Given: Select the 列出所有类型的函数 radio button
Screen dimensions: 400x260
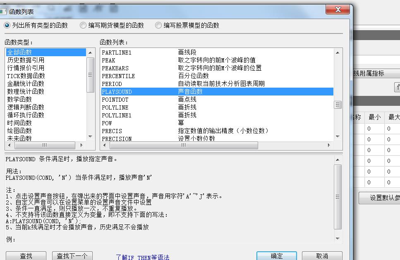Looking at the screenshot, I should [x=7, y=25].
